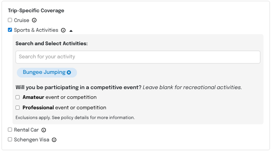Viewport: 272px width, 152px height.
Task: Tick the Professional event or competition box
Action: [x=17, y=107]
